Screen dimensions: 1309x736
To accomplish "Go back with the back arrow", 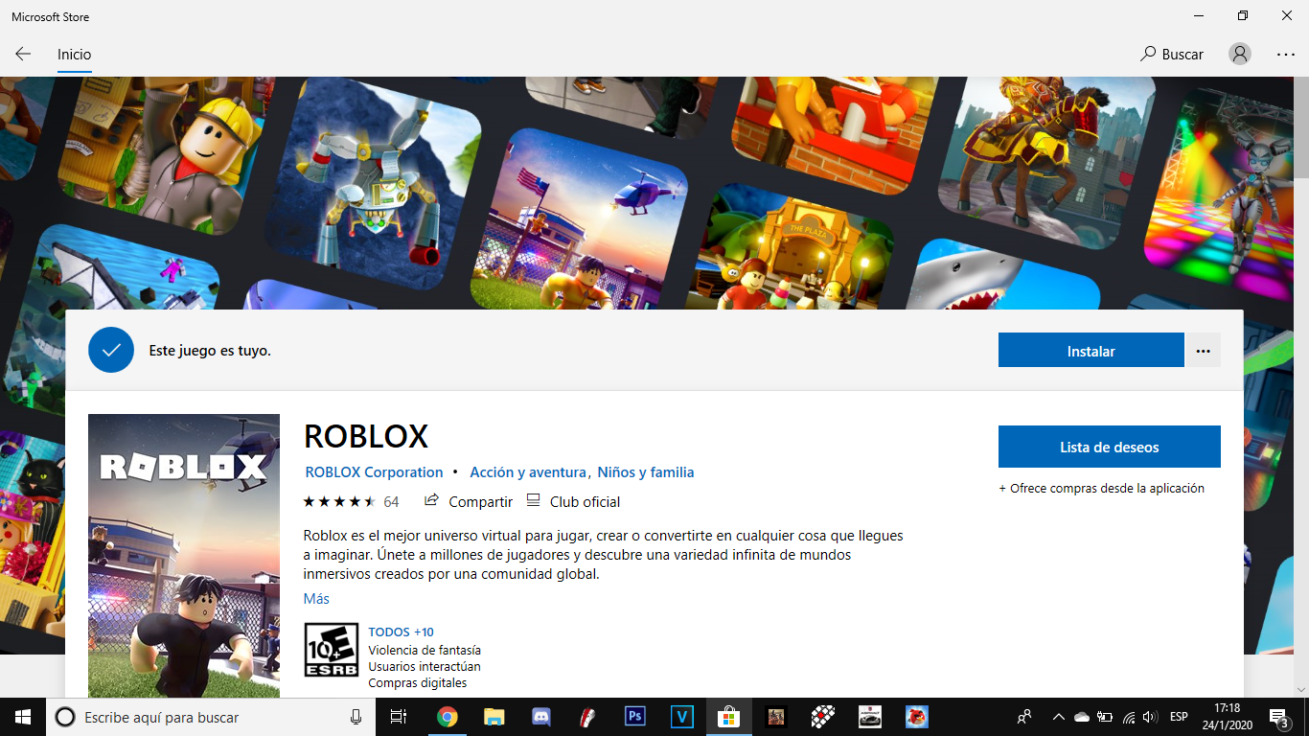I will coord(23,55).
